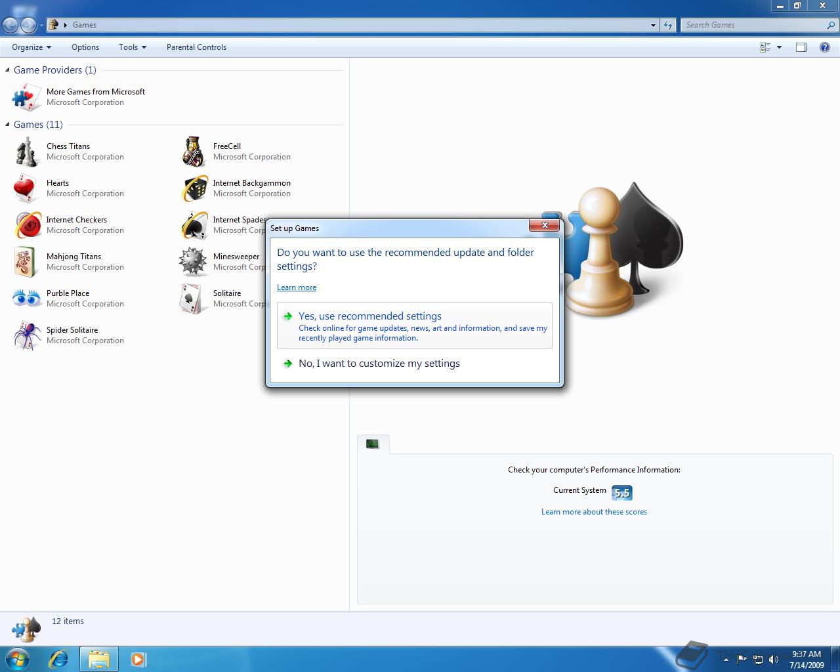Image resolution: width=840 pixels, height=672 pixels.
Task: Click the Options toolbar item
Action: point(85,47)
